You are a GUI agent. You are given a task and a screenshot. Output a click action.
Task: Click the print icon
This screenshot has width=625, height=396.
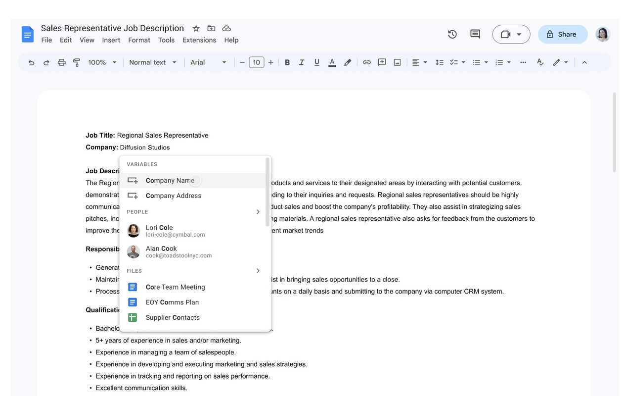click(61, 62)
